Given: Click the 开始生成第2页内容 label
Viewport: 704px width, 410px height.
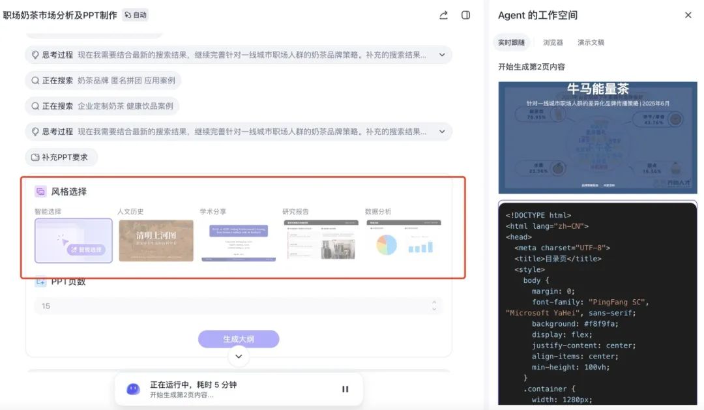Looking at the screenshot, I should click(531, 67).
